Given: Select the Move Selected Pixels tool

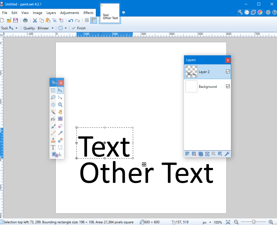Looking at the screenshot, I should (60, 90).
